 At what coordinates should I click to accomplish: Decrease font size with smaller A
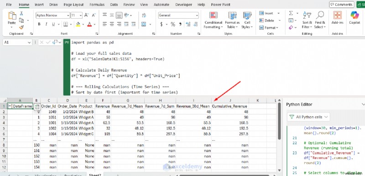point(94,16)
